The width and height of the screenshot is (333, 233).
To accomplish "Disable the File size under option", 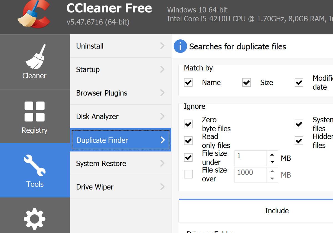I will pos(188,158).
